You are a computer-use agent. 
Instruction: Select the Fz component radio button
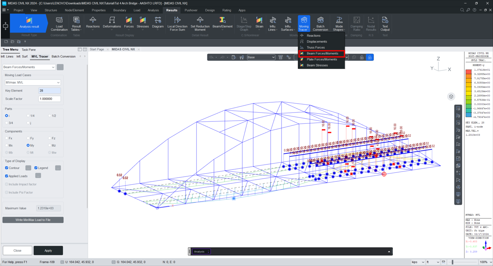pyautogui.click(x=50, y=138)
